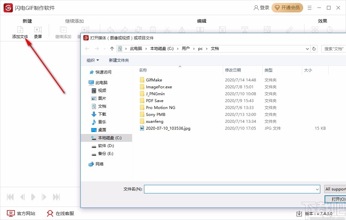The width and height of the screenshot is (346, 220).
Task: Select the ImageFor.exe folder
Action: click(156, 87)
